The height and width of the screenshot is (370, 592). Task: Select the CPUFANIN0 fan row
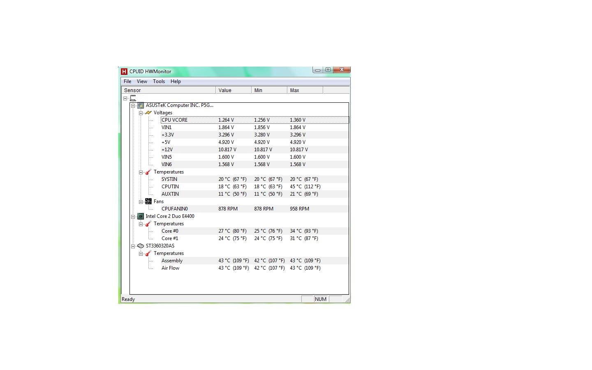pyautogui.click(x=255, y=209)
